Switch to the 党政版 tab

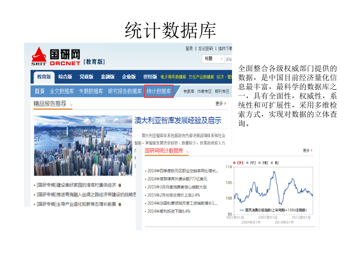(86, 77)
